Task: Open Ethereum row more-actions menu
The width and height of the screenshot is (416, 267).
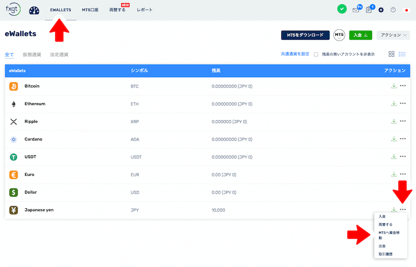Action: (x=402, y=104)
